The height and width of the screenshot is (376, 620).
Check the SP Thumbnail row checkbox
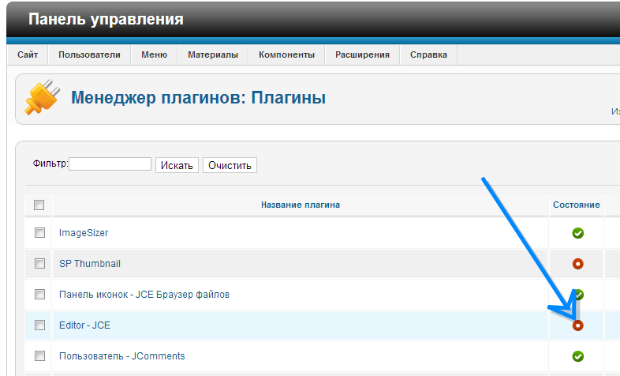pos(39,264)
